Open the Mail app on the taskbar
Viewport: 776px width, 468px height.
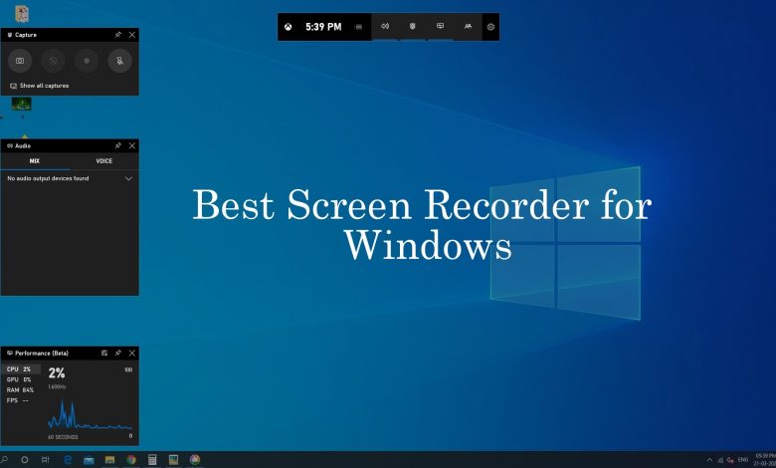(x=89, y=460)
